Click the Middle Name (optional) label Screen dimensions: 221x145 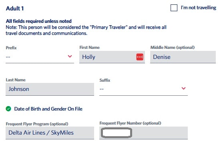[x=173, y=47]
